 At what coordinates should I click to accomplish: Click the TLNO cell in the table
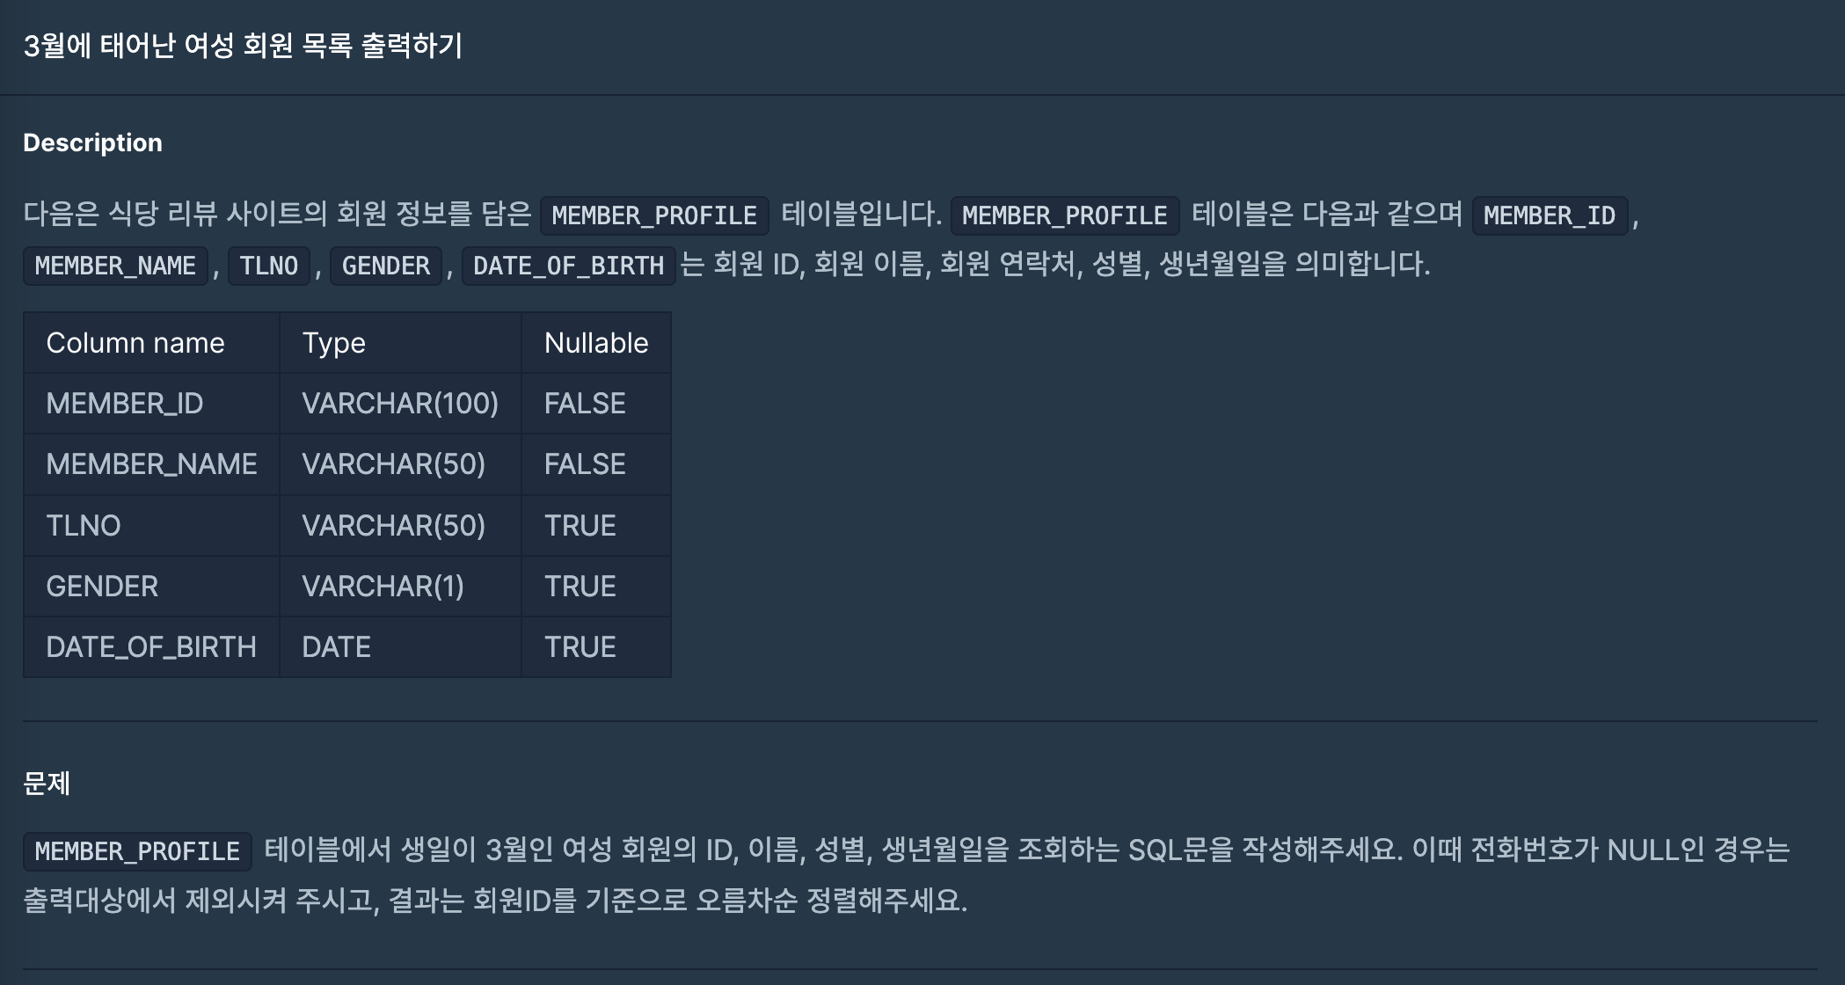(84, 526)
